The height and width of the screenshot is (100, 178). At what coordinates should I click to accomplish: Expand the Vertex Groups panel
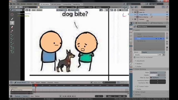[134, 92]
